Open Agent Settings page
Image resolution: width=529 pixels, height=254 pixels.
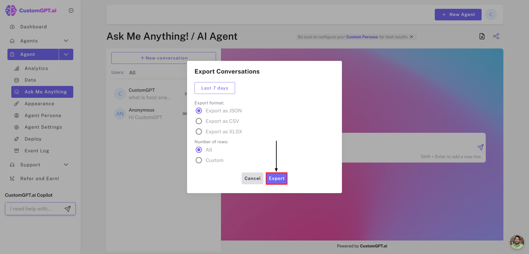coord(43,127)
